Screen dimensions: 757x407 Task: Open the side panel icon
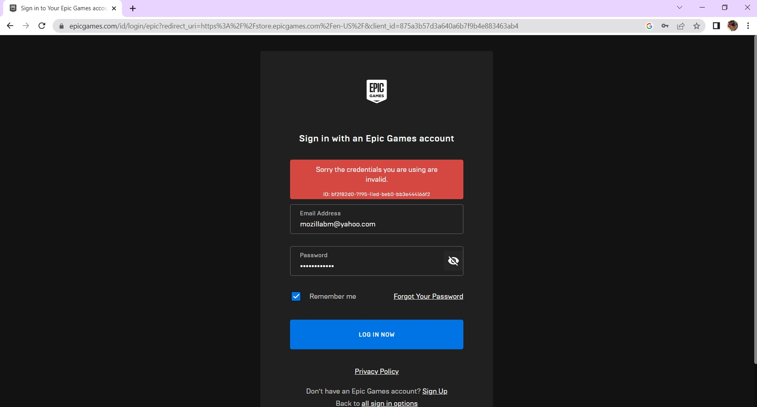[716, 26]
